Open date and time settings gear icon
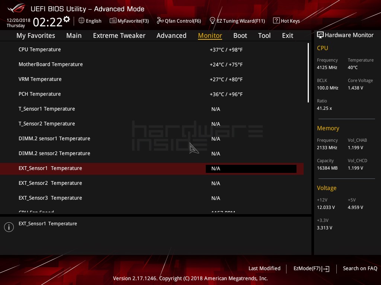The height and width of the screenshot is (285, 381). [x=67, y=19]
